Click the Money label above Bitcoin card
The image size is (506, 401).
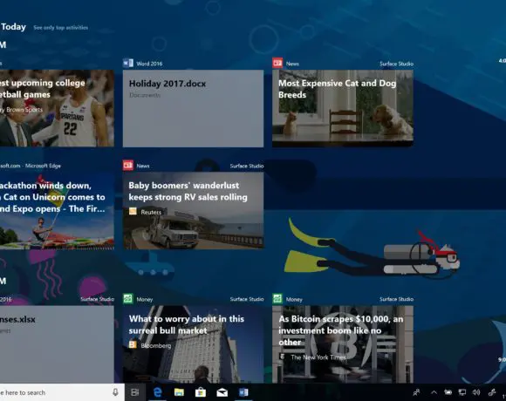coord(294,300)
